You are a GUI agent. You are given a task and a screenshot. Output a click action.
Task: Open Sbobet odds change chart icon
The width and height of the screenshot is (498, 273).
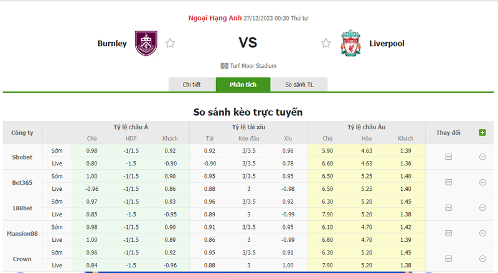pos(448,157)
